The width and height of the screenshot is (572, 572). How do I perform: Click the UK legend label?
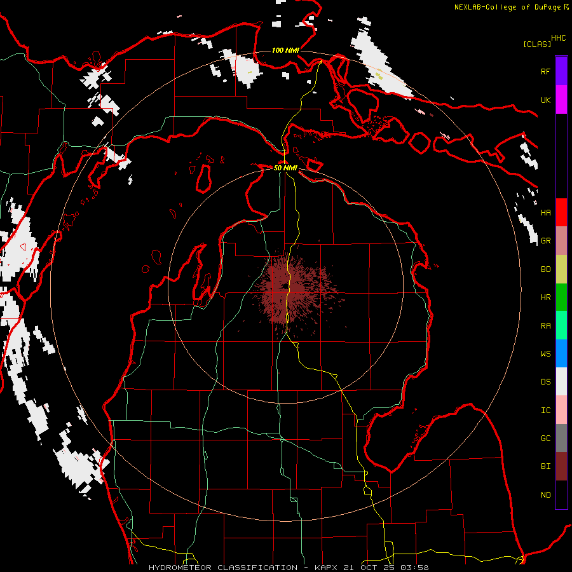(546, 100)
